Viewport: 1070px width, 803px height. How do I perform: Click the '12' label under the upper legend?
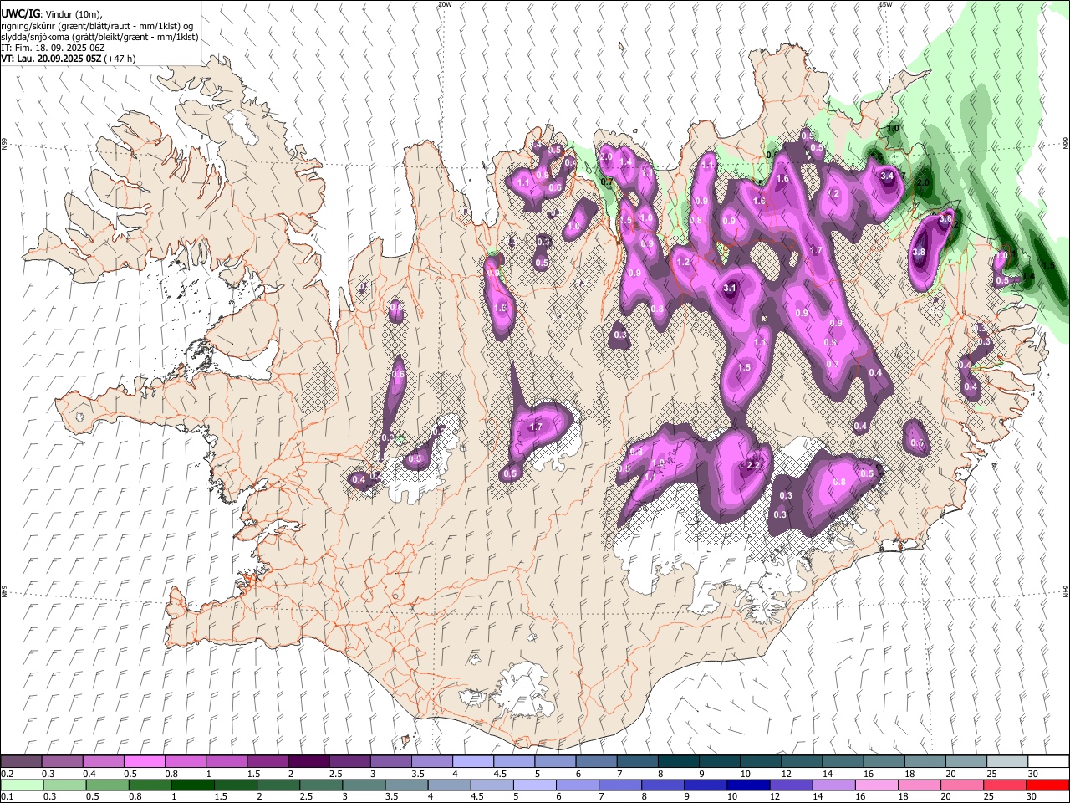tap(786, 774)
